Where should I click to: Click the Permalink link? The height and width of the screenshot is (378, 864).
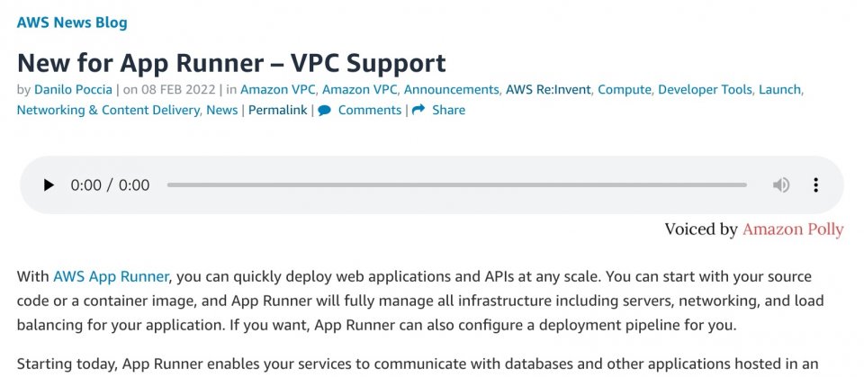[x=278, y=110]
